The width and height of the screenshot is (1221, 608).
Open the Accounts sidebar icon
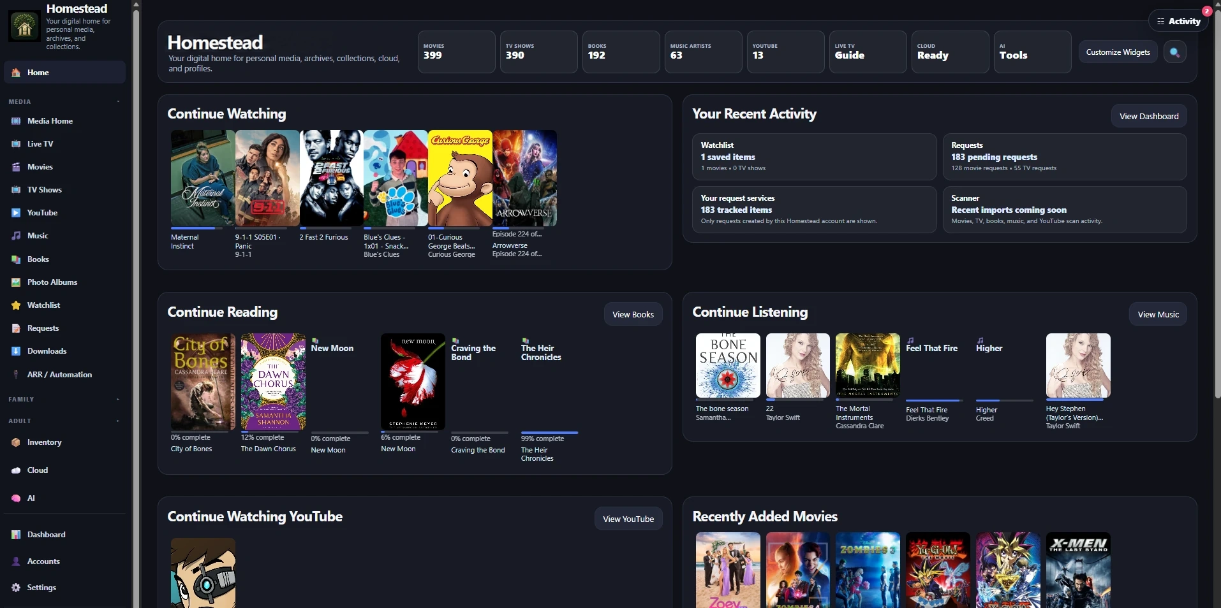16,561
